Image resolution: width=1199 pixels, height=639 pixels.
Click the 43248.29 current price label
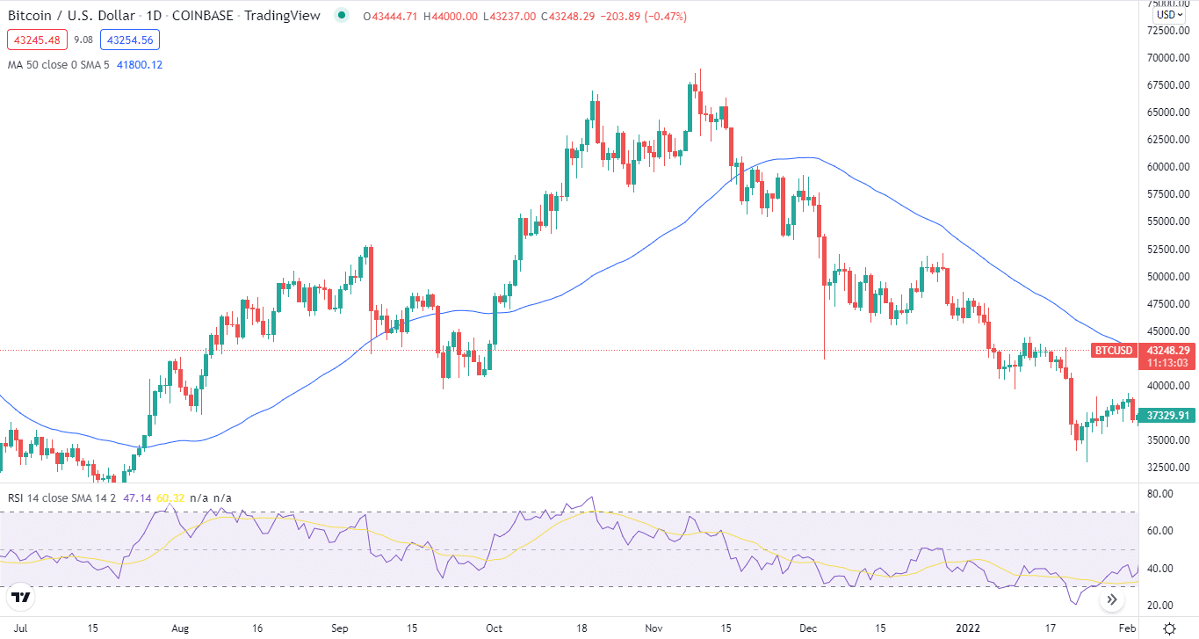pos(1167,350)
